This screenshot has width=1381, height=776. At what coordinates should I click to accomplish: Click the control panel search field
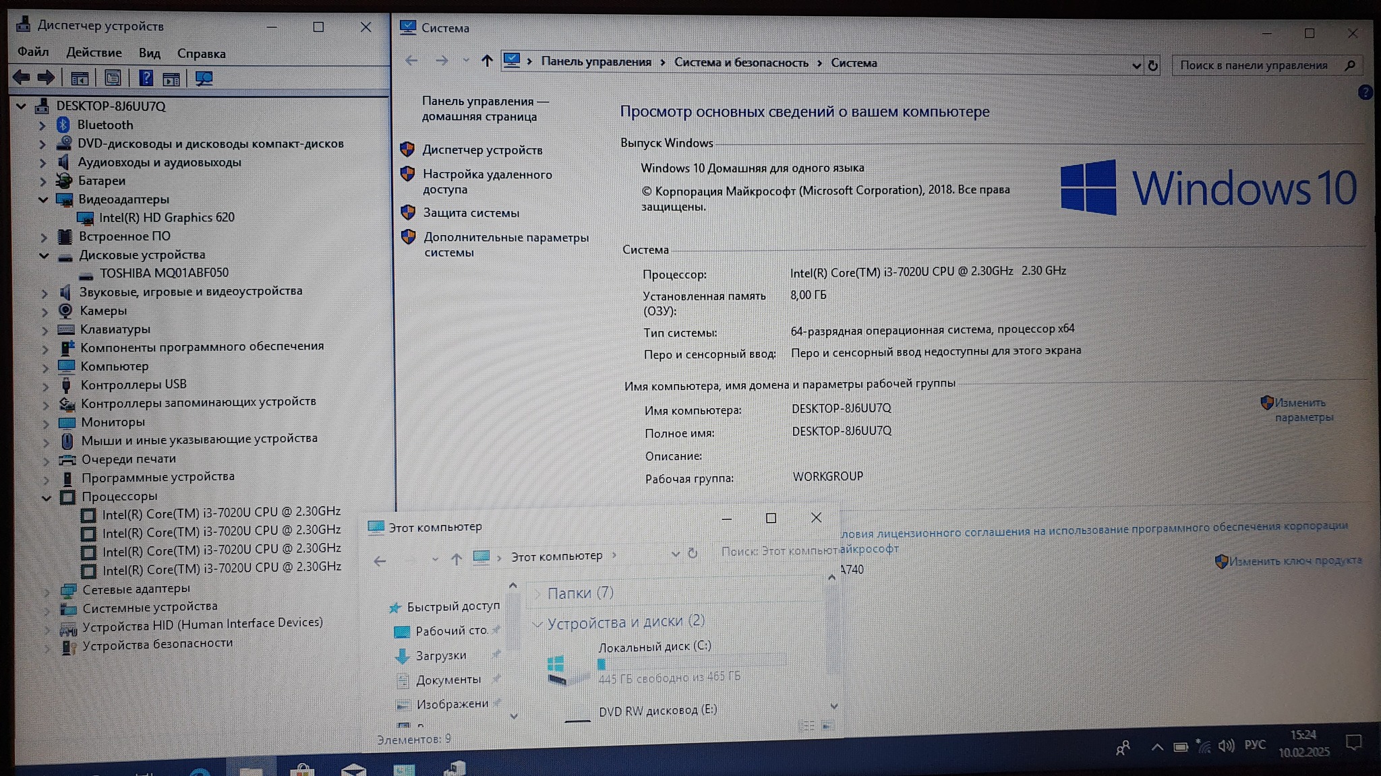click(1254, 65)
